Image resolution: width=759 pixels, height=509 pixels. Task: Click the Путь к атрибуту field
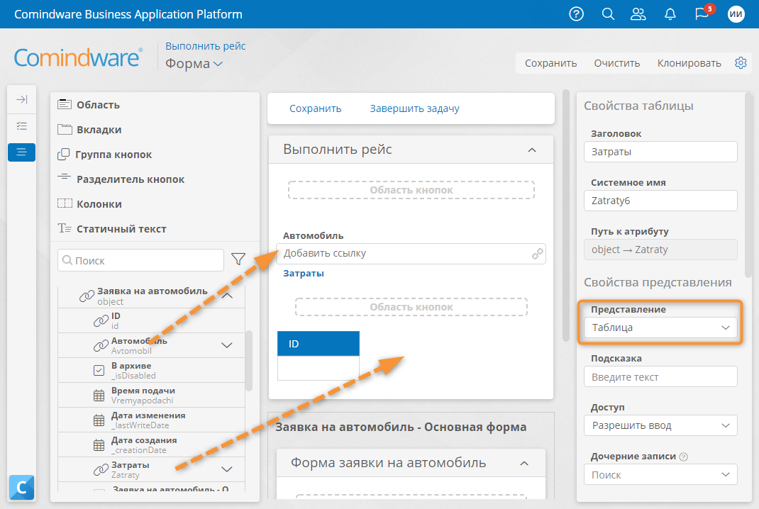click(660, 249)
